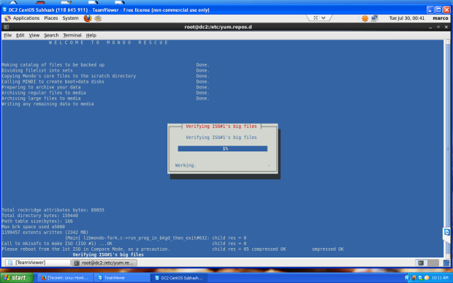Switch to the TeamViewer taskbar item

tap(121, 278)
